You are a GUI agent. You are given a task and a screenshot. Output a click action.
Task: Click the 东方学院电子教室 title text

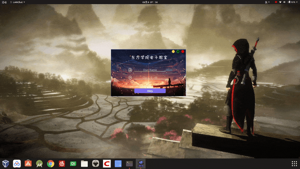(x=149, y=57)
